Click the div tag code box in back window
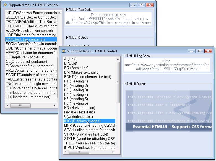216x161 pixels. click(x=108, y=19)
